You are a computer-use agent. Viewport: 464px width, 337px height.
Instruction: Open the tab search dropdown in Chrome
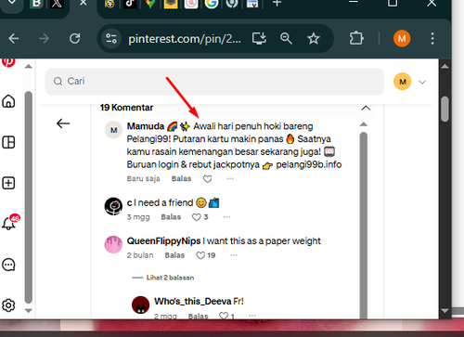(x=11, y=3)
